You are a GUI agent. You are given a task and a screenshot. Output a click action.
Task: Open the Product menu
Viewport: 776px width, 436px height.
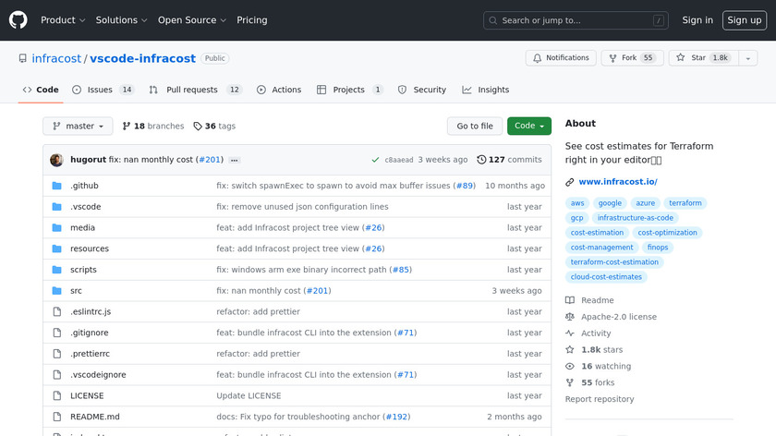[x=63, y=19]
